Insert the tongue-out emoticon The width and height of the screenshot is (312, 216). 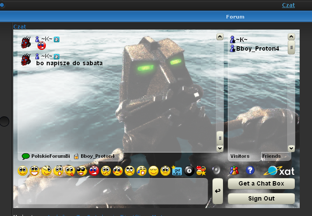[70, 171]
